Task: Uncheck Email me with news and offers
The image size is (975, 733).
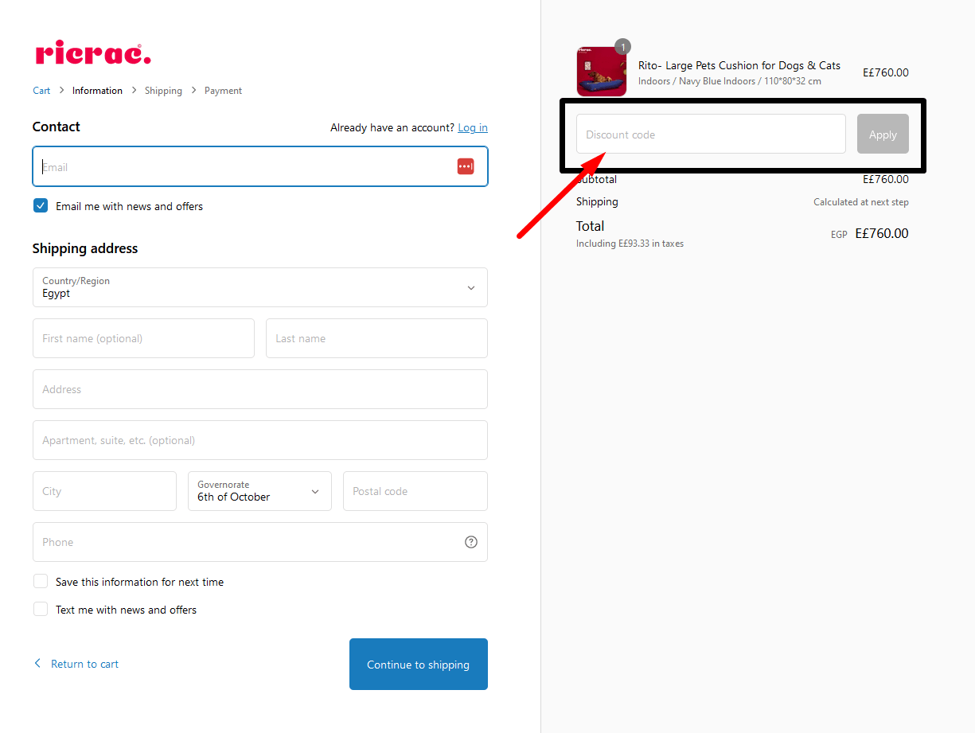Action: click(40, 205)
